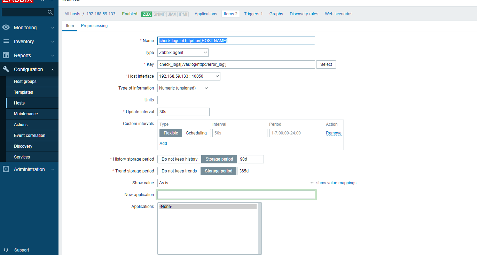Click into the Units input field

(236, 100)
